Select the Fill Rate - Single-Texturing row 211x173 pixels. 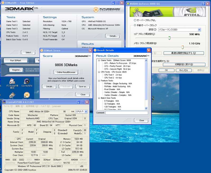pos(118,83)
